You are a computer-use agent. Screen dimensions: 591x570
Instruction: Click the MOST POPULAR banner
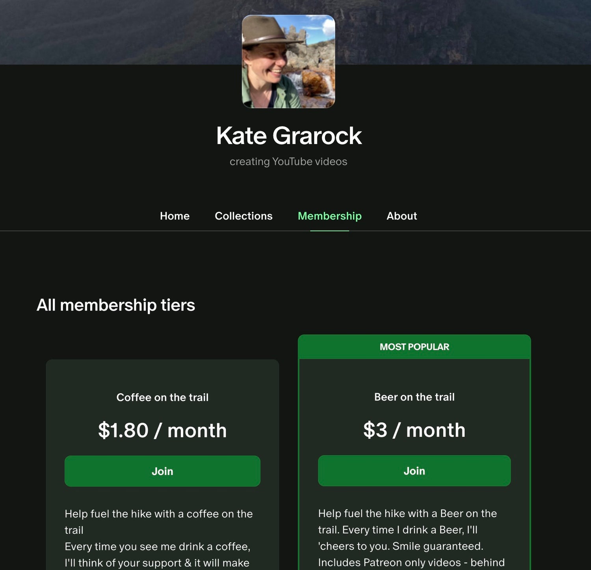click(414, 347)
